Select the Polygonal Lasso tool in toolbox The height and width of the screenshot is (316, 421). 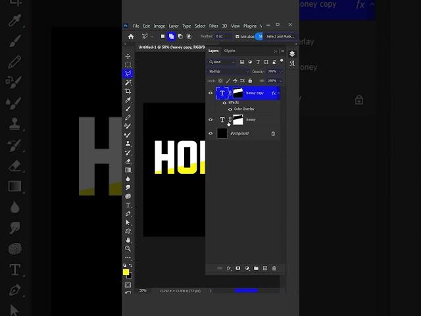(x=128, y=74)
